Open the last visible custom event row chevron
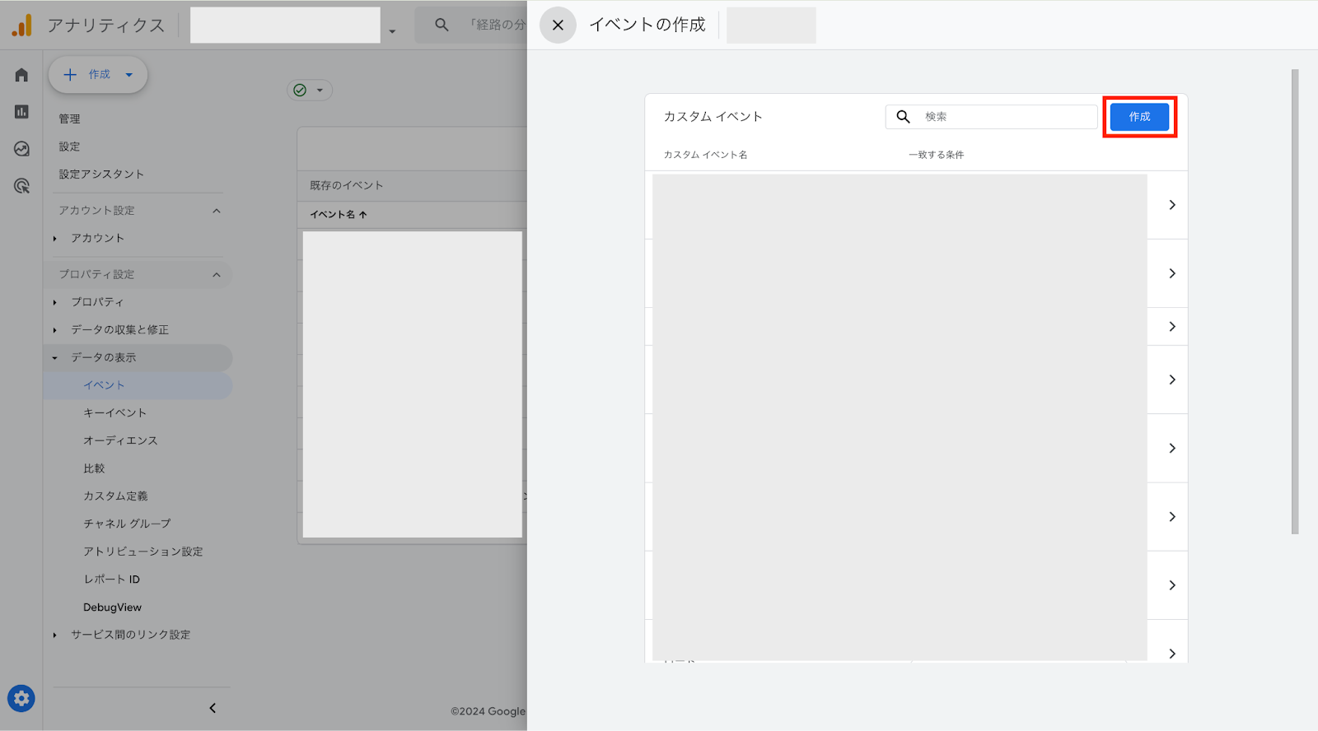Viewport: 1318px width, 731px height. [x=1172, y=654]
